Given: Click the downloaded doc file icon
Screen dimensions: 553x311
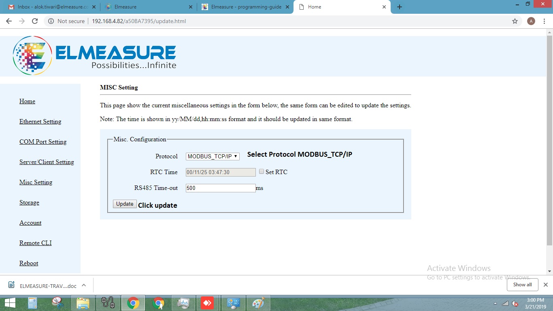Looking at the screenshot, I should click(12, 285).
